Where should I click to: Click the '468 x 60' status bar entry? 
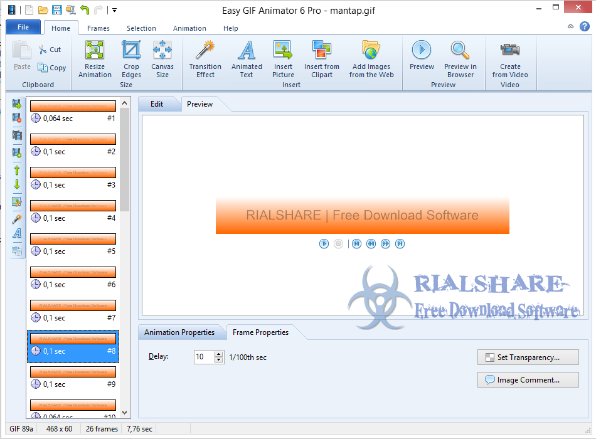[60, 429]
